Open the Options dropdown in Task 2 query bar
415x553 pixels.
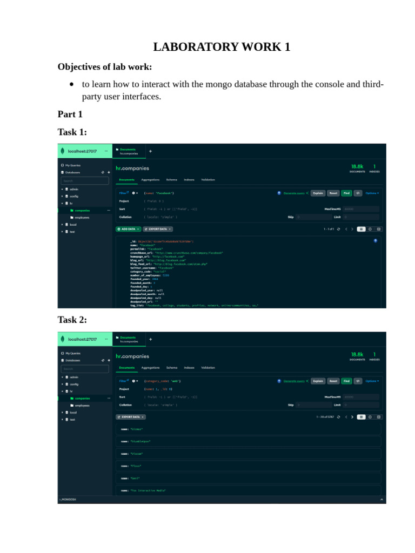pos(372,381)
